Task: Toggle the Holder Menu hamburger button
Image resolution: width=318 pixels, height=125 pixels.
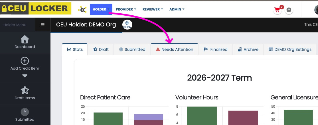Action: (43, 25)
